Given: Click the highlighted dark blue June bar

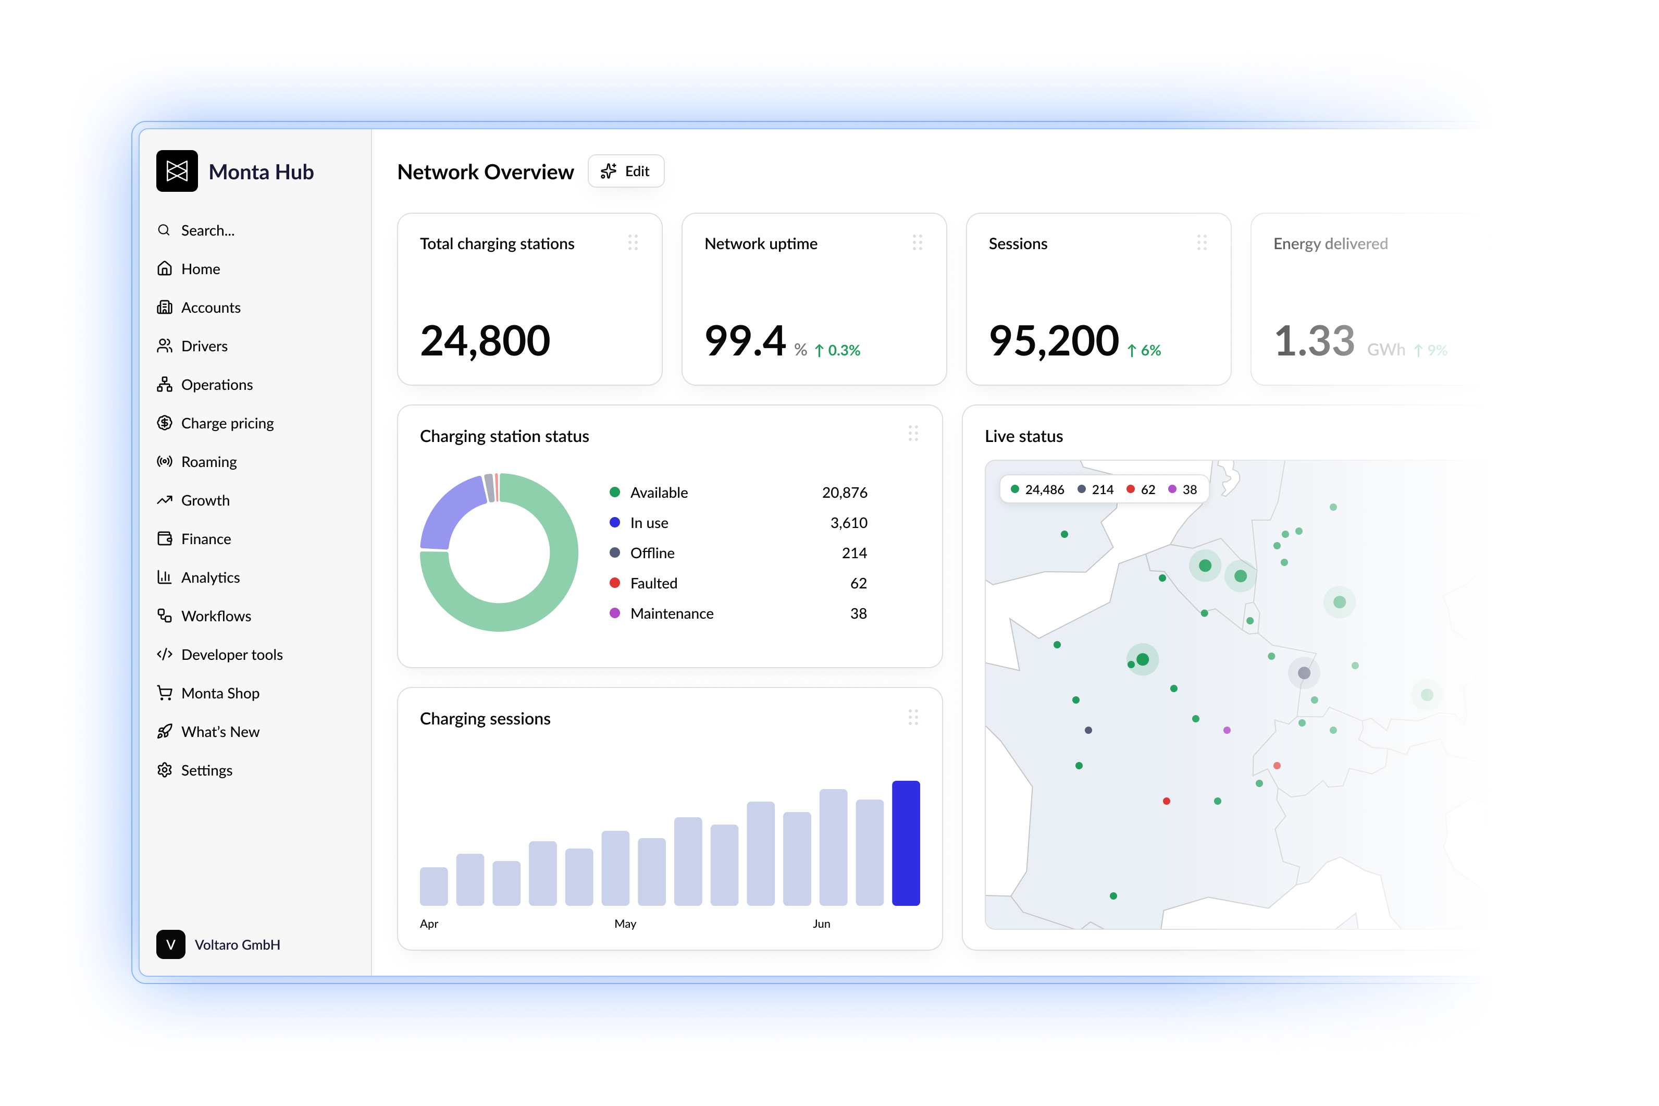Looking at the screenshot, I should coord(905,843).
